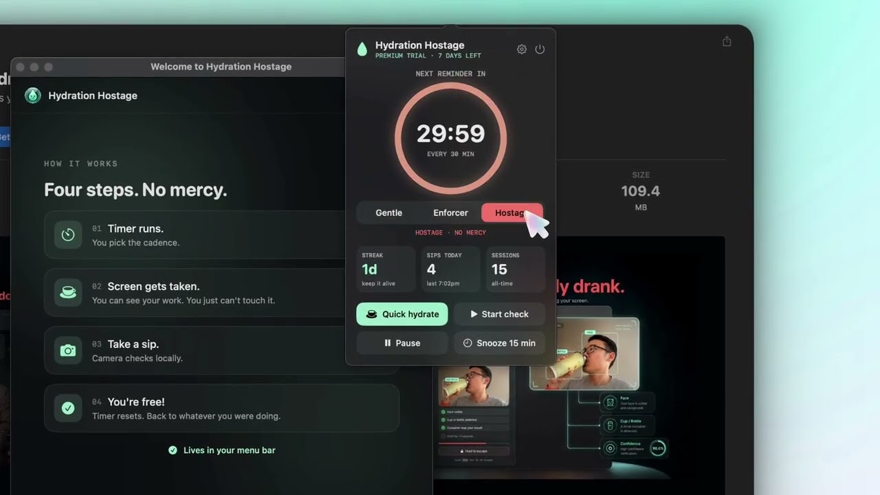Viewport: 880px width, 495px height.
Task: Click the Confidence percentage ring in preview
Action: 657,448
